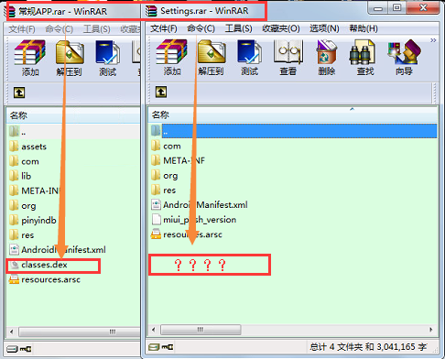This screenshot has width=445, height=359.
Task: Select highlighted '..' entry in Settings.rar
Action: tap(294, 131)
